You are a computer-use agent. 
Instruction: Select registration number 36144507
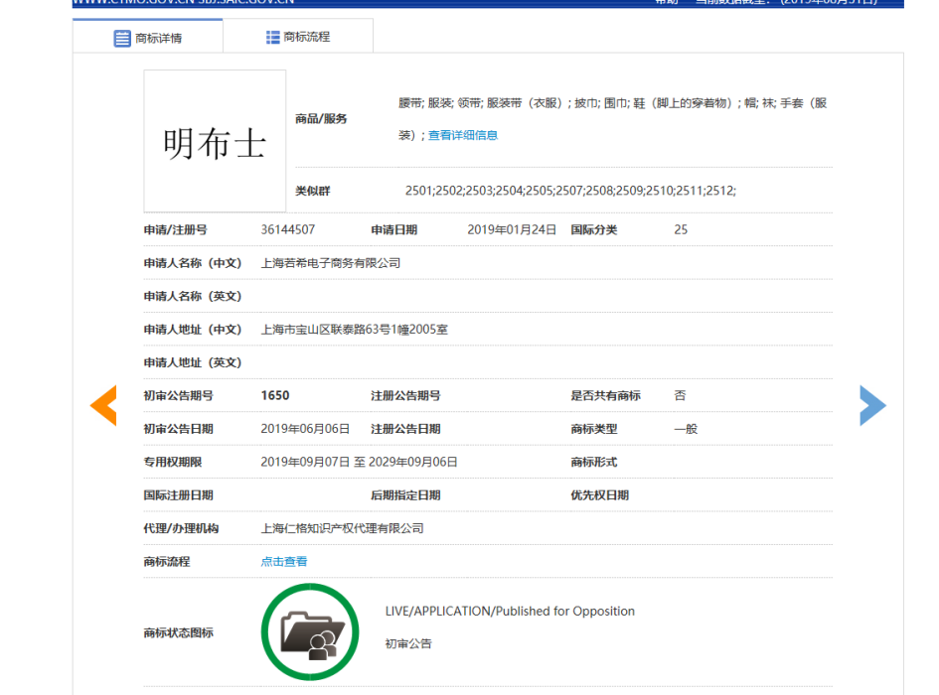click(x=287, y=230)
